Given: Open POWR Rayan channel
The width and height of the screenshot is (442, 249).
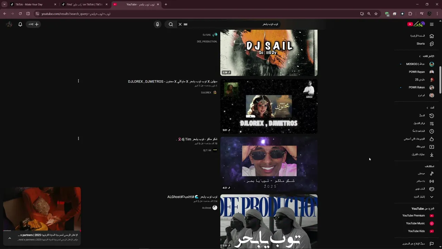Looking at the screenshot, I should [x=421, y=72].
